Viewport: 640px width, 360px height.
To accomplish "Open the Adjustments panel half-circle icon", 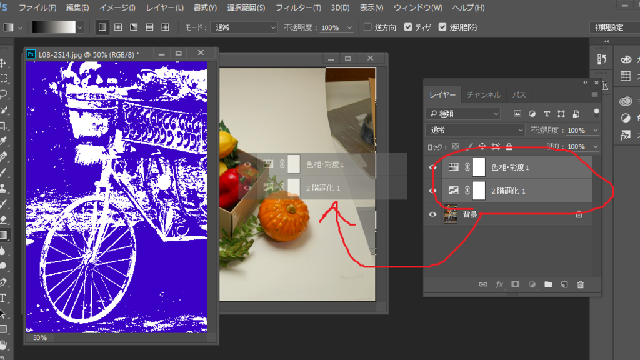I will pos(625,118).
